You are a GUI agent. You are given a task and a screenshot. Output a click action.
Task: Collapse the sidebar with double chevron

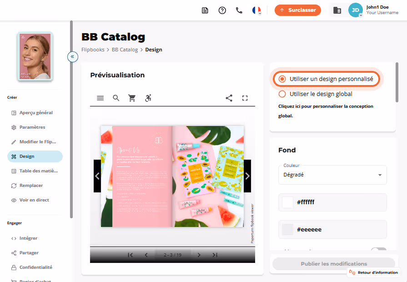tap(73, 56)
